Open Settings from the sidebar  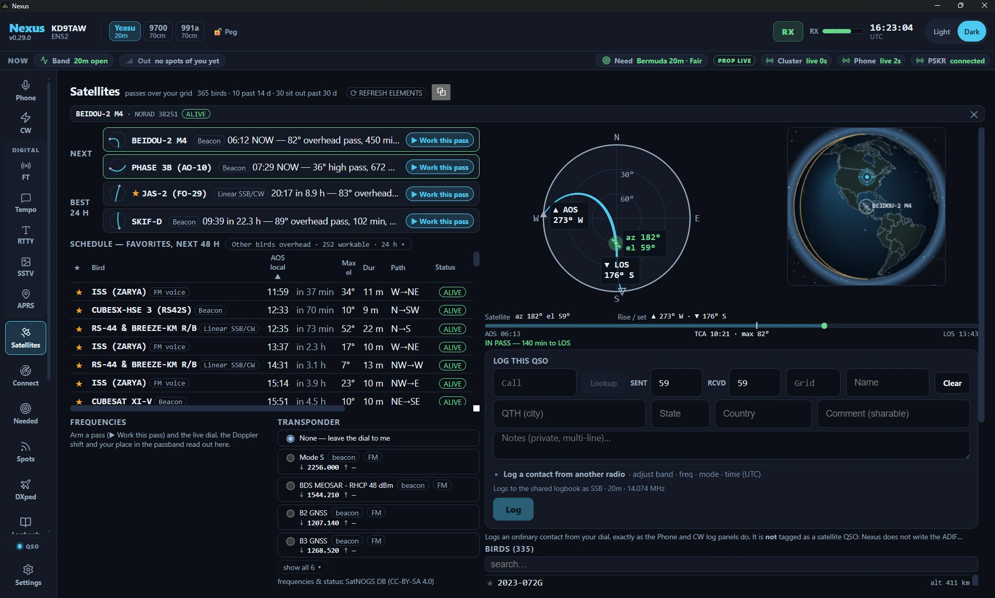click(x=28, y=575)
